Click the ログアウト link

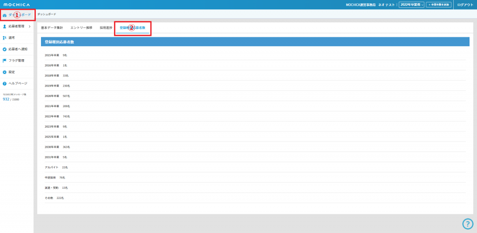coord(465,5)
